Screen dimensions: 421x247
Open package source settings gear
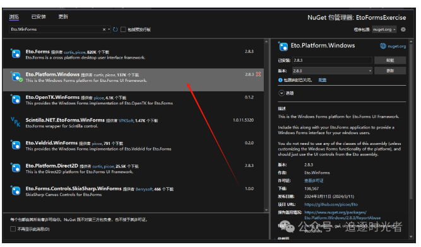[x=403, y=30]
